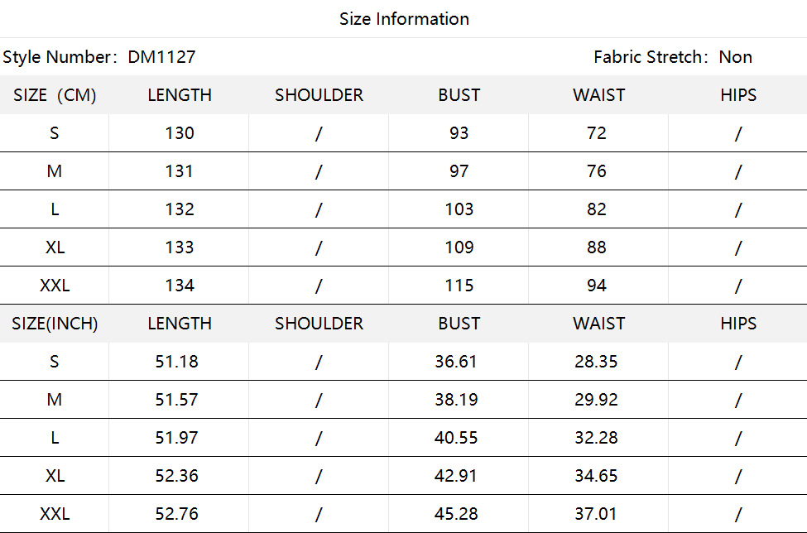807x533 pixels.
Task: Click bust value 97
Action: 459,171
